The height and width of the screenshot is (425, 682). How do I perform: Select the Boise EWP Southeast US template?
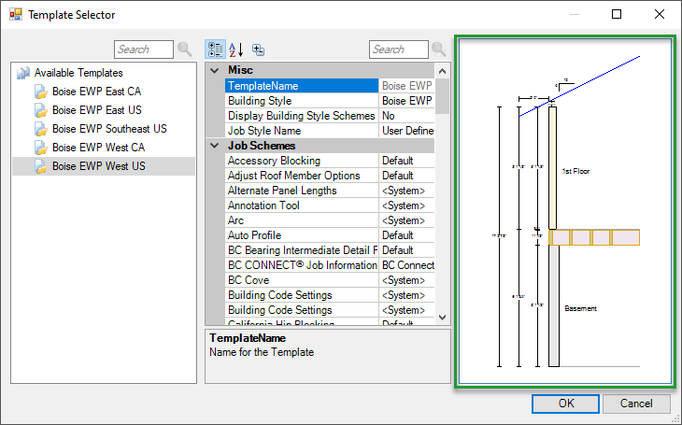pos(109,129)
